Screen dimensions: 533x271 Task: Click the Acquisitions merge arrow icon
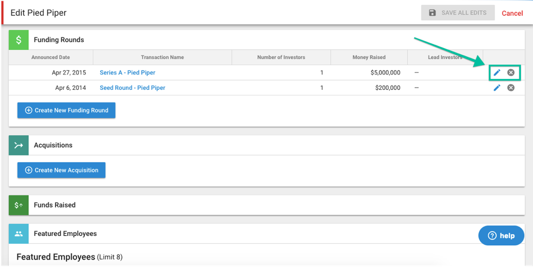19,145
